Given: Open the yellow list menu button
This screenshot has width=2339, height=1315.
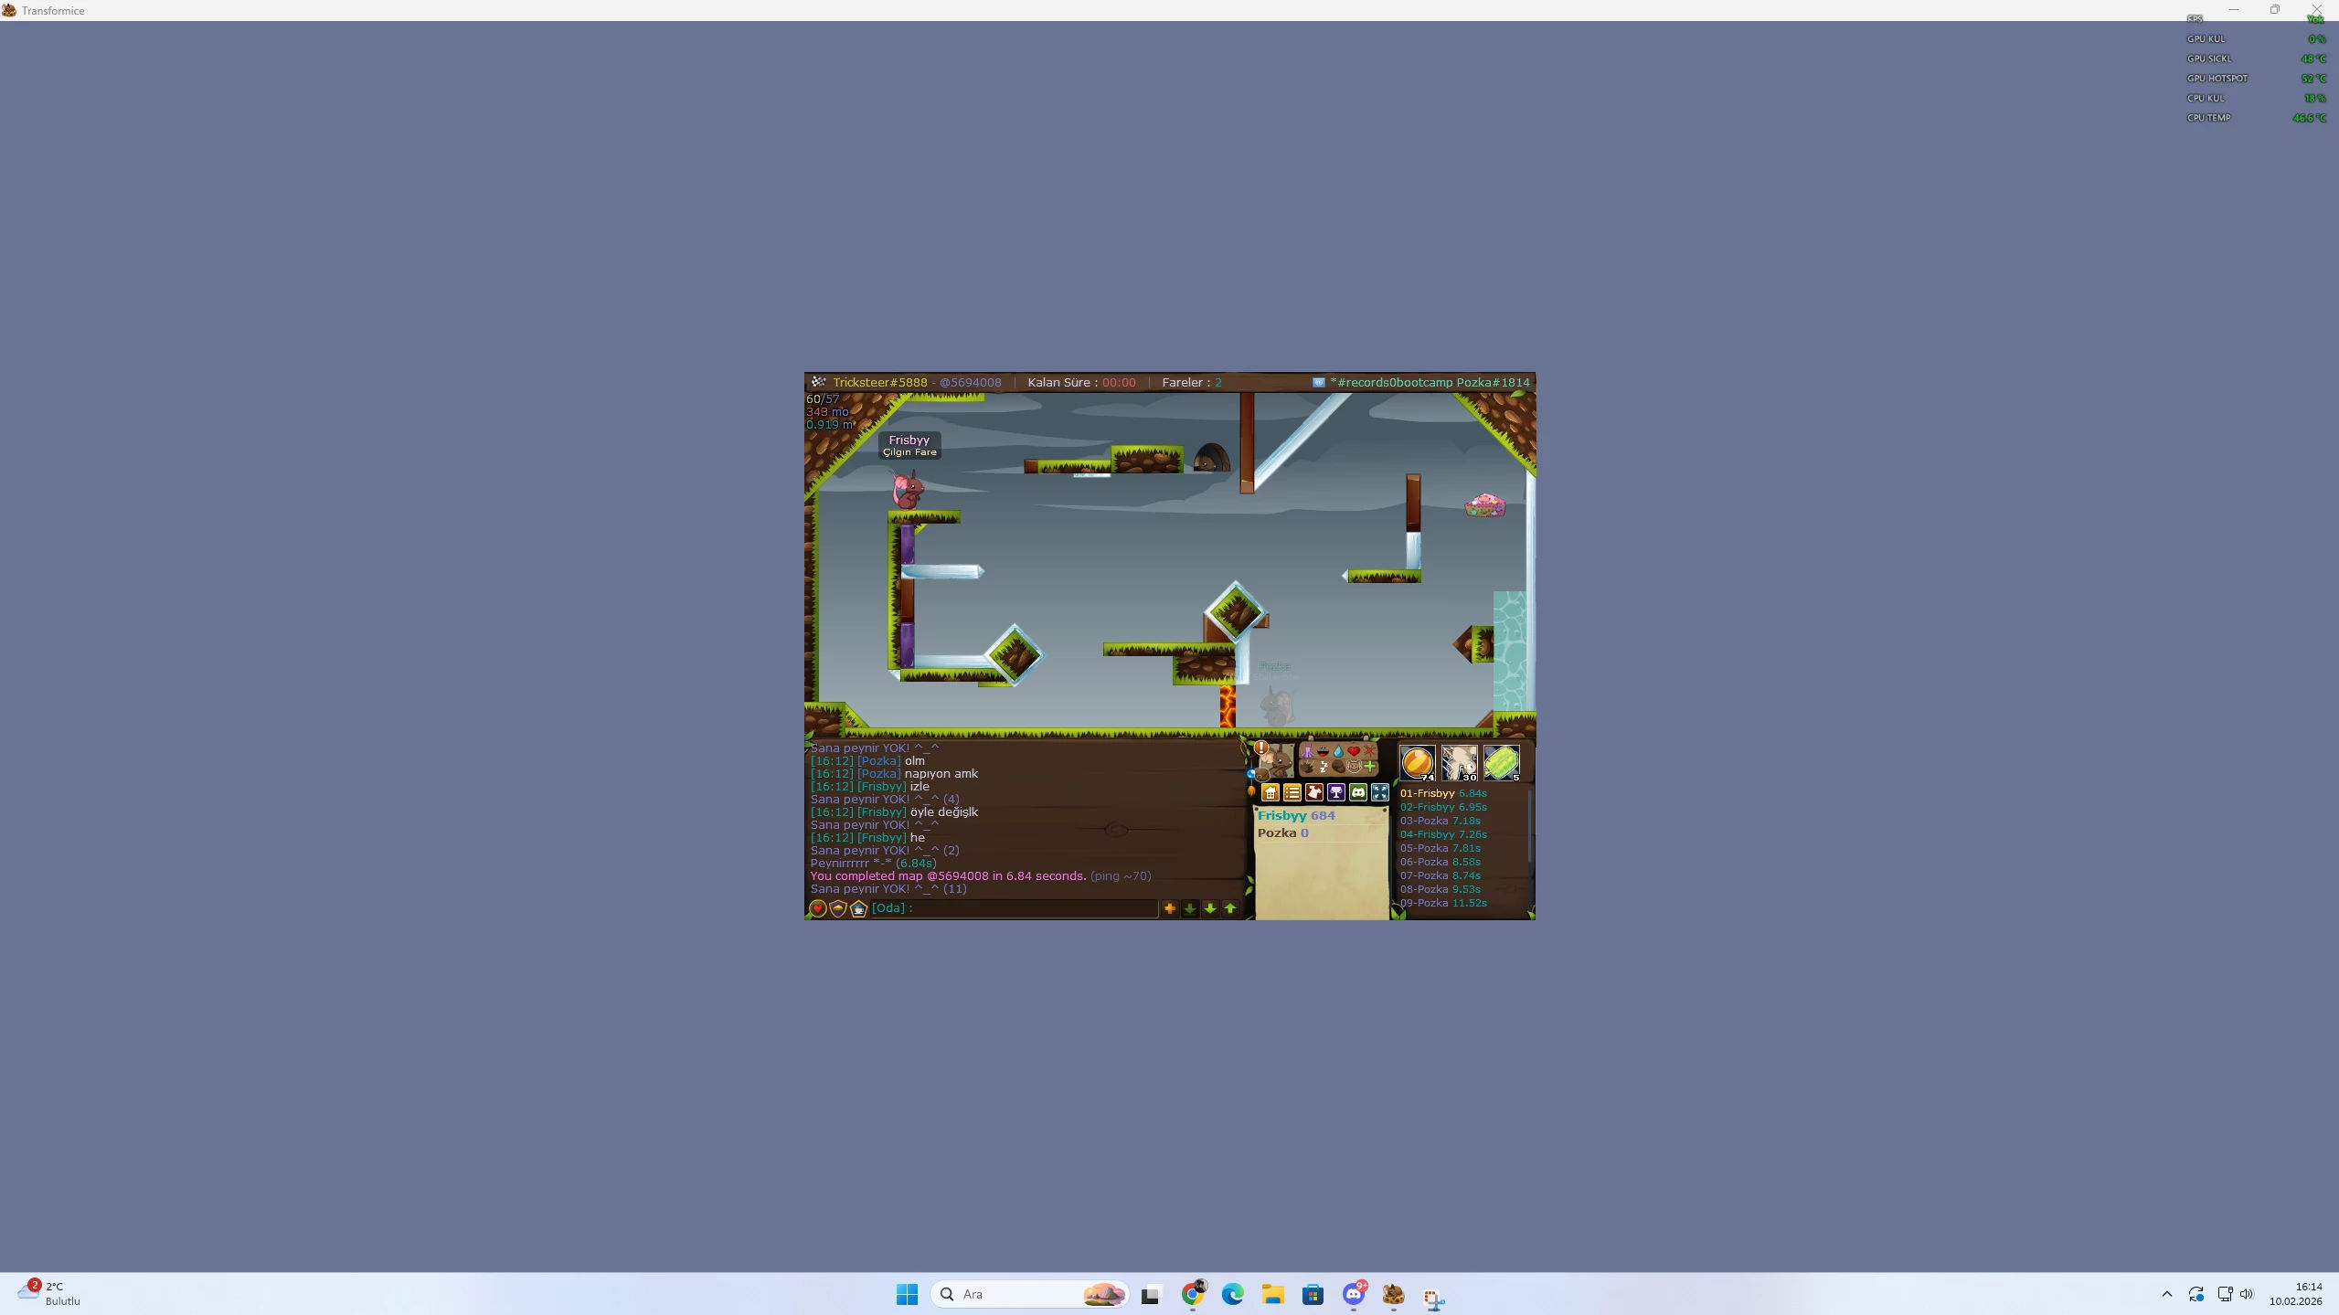Looking at the screenshot, I should tap(1292, 792).
